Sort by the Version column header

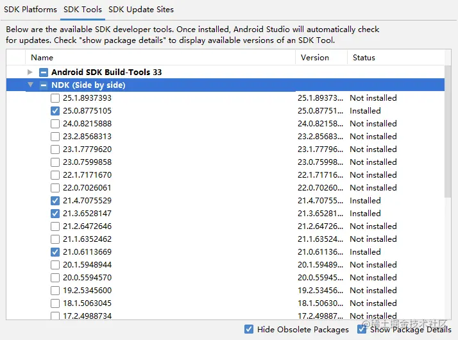pos(321,58)
